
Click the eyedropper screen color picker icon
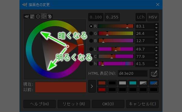[x=154, y=74]
